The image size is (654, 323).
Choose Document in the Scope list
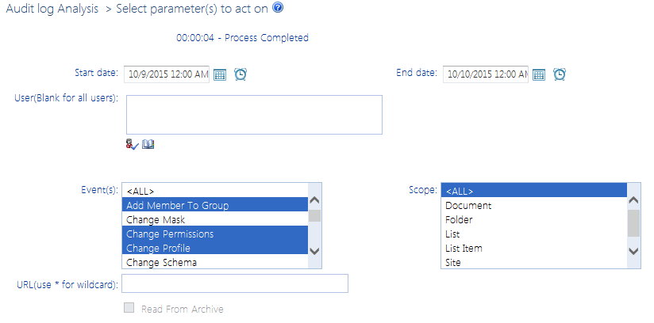(468, 206)
